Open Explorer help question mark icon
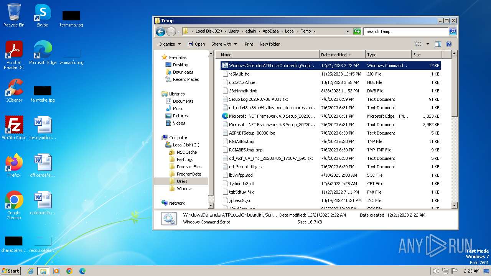The image size is (491, 276). [x=449, y=44]
